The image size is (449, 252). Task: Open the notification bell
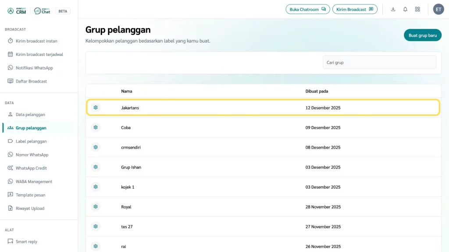tap(405, 9)
